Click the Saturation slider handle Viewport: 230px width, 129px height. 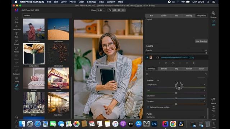click(176, 99)
